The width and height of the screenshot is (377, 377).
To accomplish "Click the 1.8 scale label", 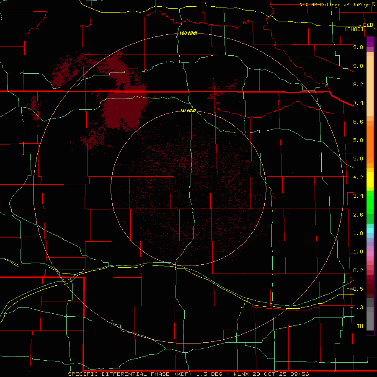I will click(x=358, y=233).
